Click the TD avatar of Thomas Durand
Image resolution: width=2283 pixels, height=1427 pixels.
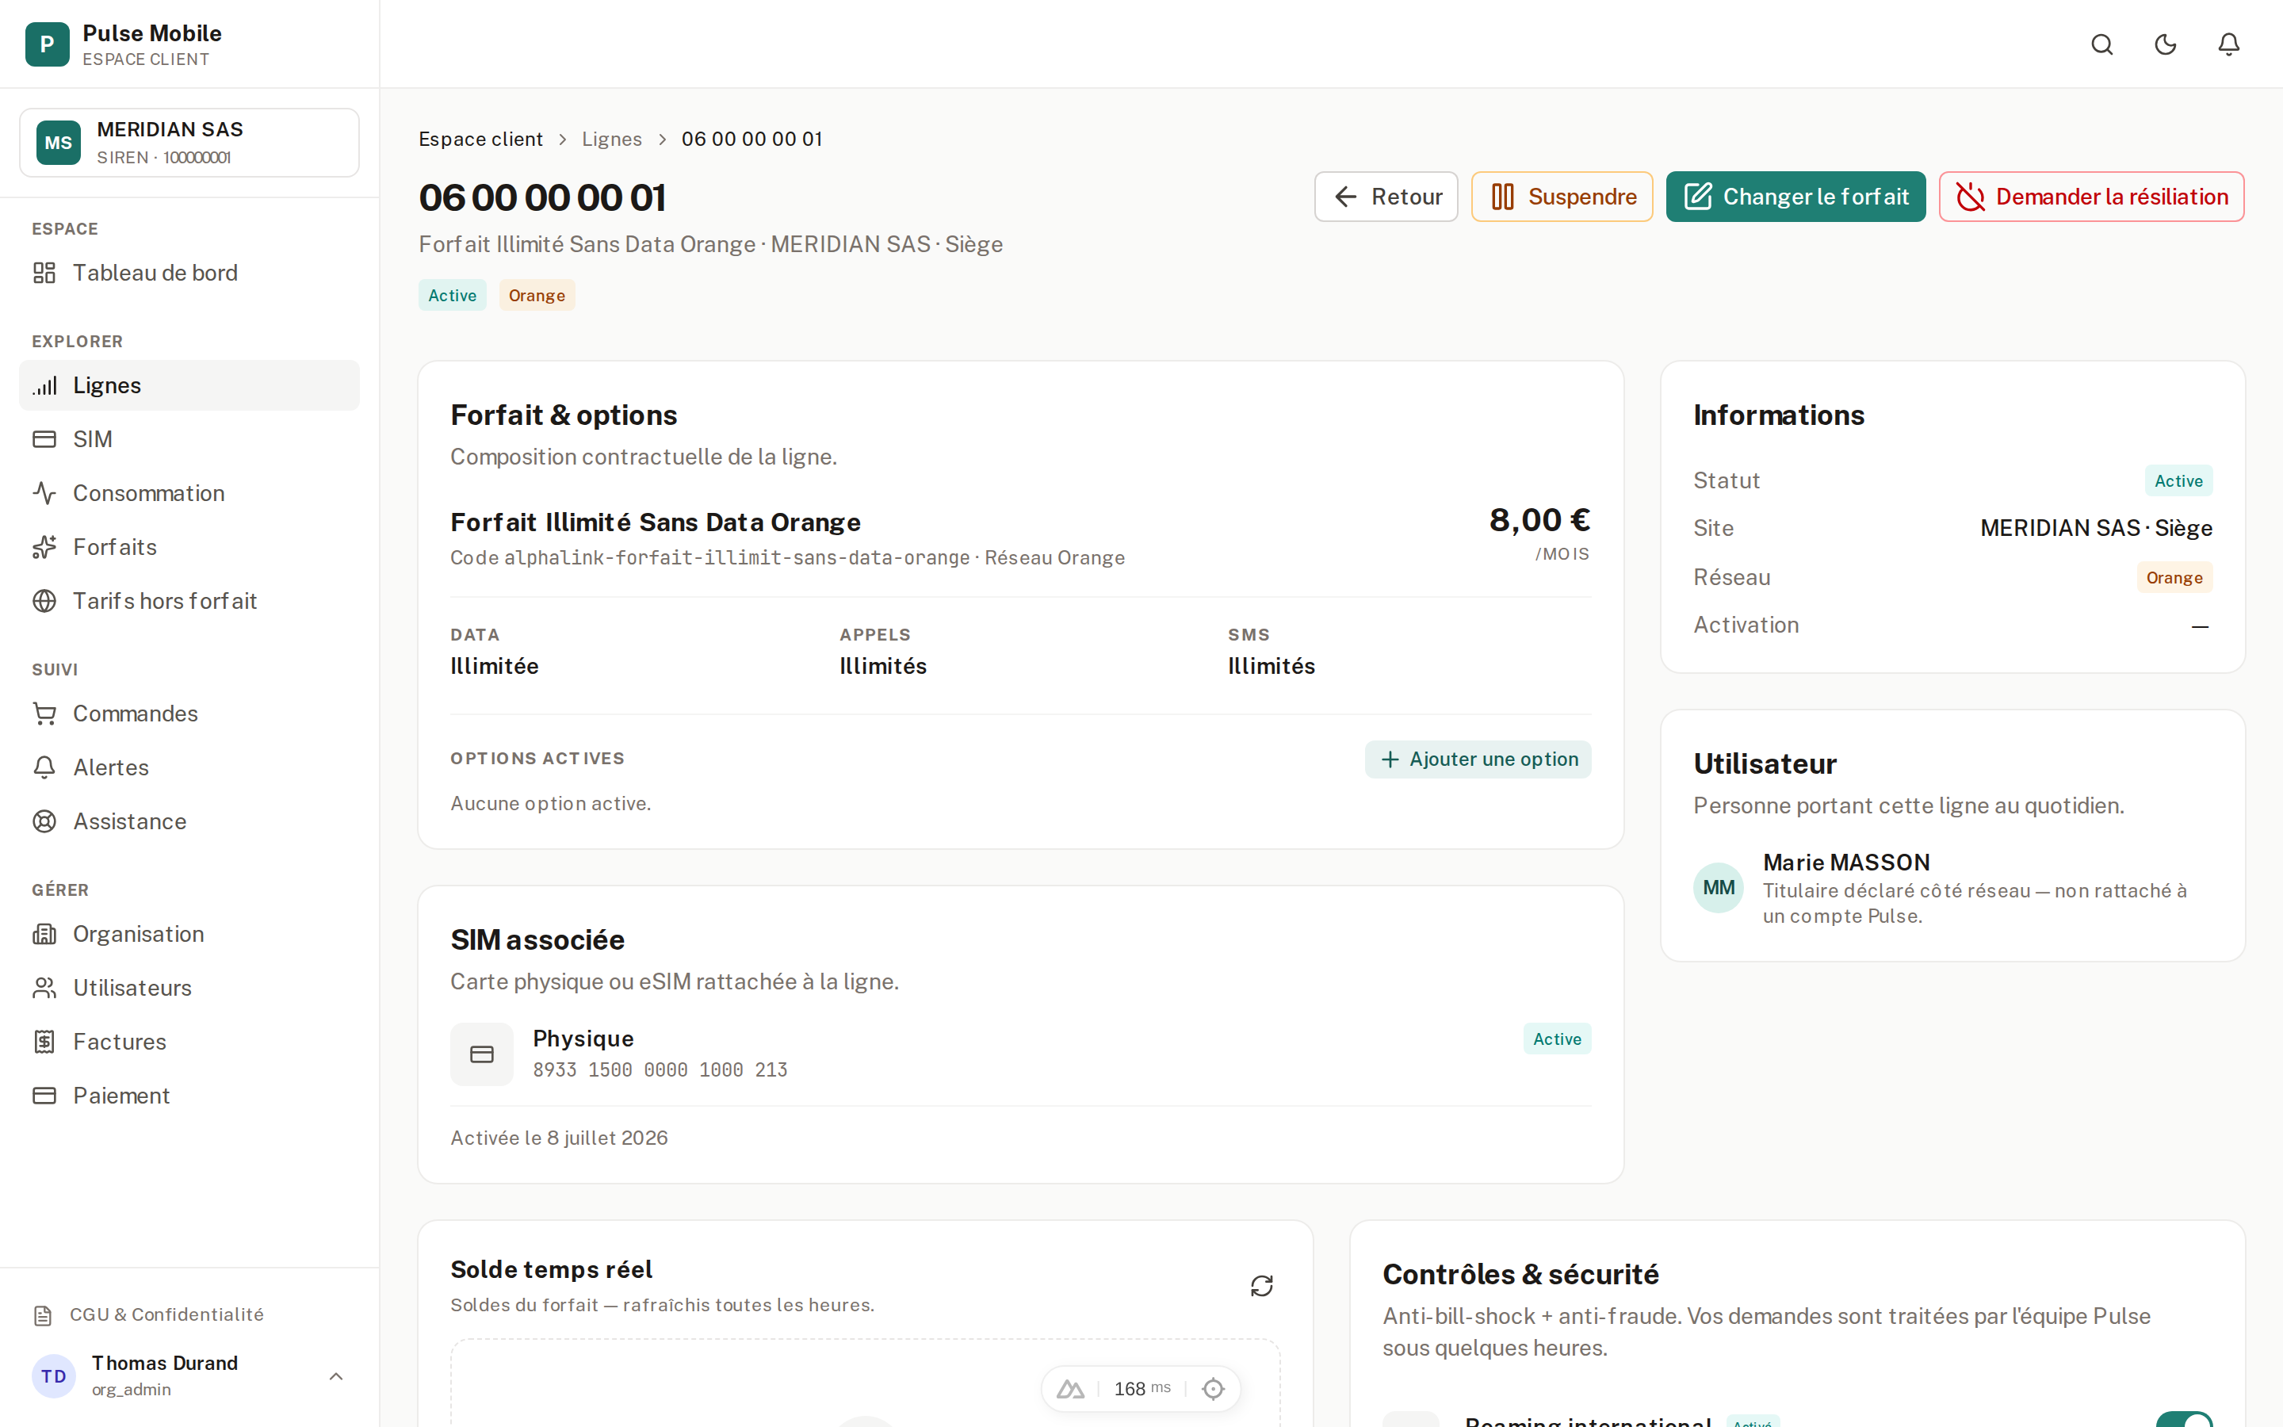(x=54, y=1376)
